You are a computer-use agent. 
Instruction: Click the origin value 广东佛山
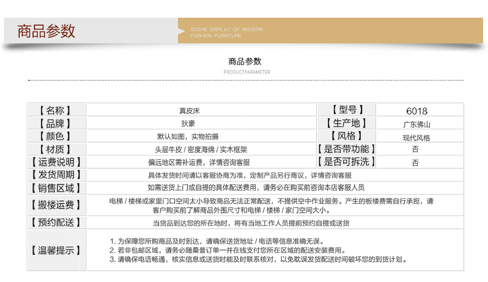(x=417, y=125)
